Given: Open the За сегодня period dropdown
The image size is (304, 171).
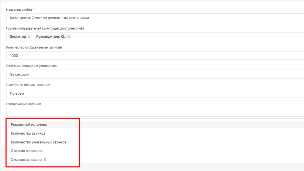Looking at the screenshot, I should pos(148,74).
